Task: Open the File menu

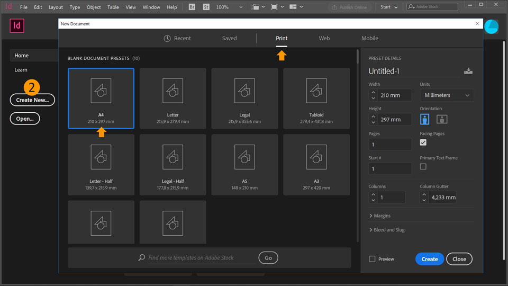Action: pyautogui.click(x=24, y=7)
